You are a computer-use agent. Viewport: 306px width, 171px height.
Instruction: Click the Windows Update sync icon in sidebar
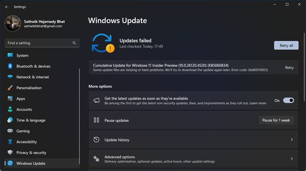[10, 163]
